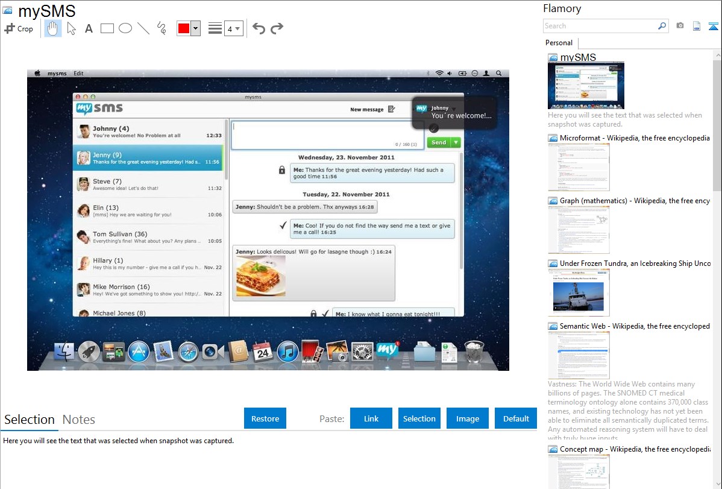The height and width of the screenshot is (489, 722).
Task: Choose the straight line tool
Action: click(143, 28)
